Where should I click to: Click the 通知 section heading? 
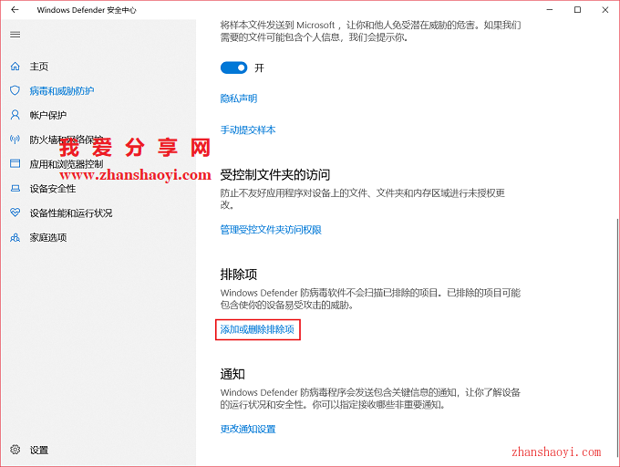click(232, 374)
